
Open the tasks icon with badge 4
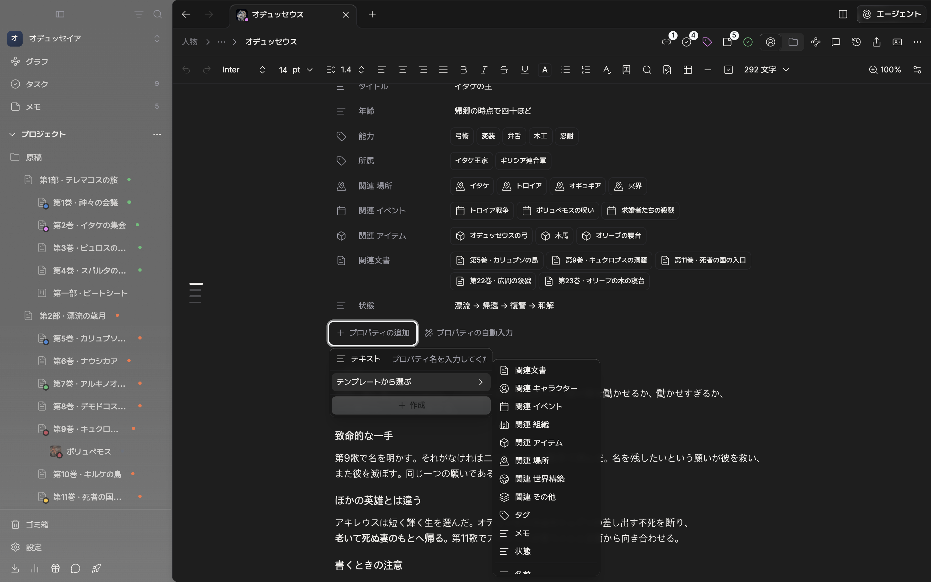[x=687, y=42]
